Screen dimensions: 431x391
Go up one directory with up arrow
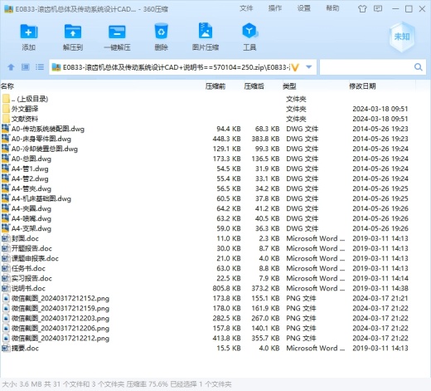(11, 67)
